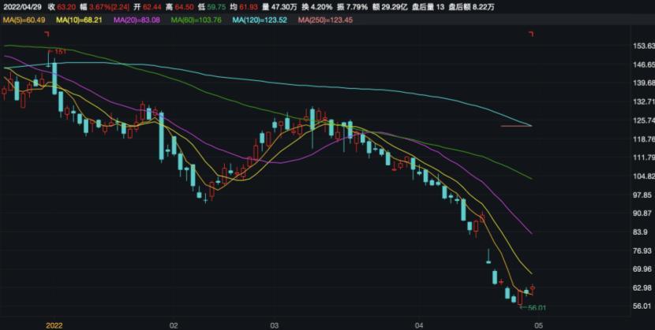Screen dimensions: 655x330
Task: Select the MA(250)=123.45 indicator label
Action: click(x=324, y=19)
